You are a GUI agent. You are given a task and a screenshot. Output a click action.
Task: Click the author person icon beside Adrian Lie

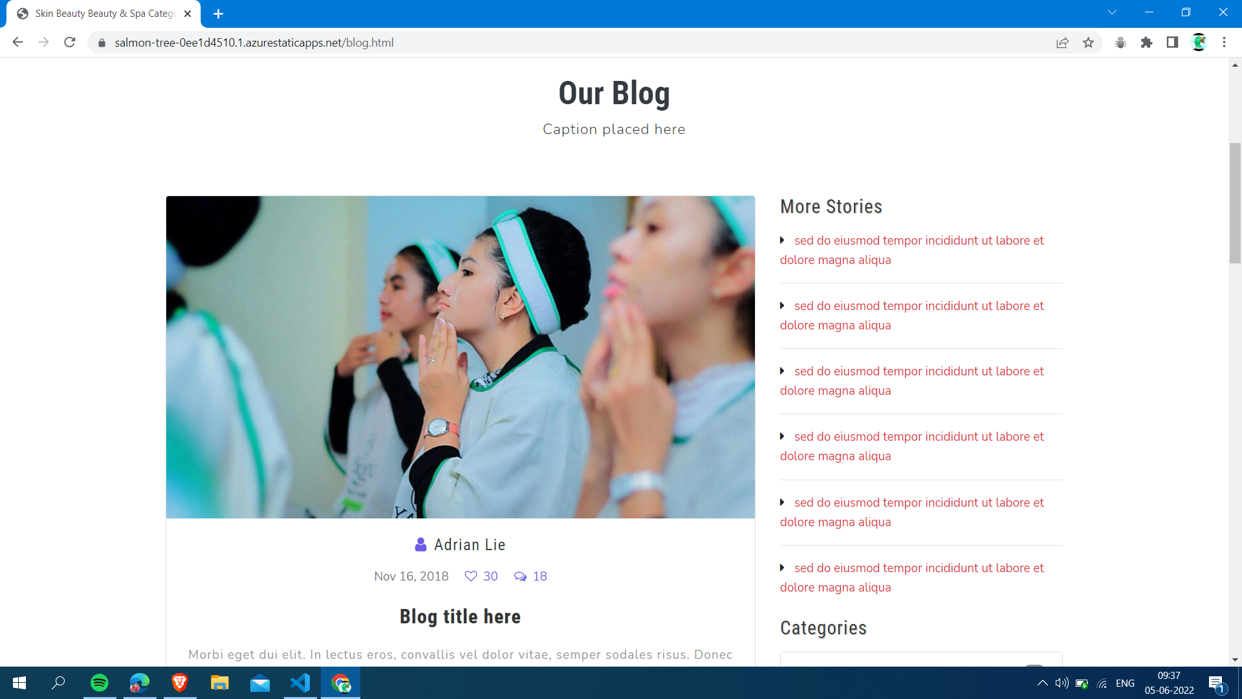coord(420,544)
